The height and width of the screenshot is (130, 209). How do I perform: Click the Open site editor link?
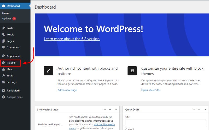coord(151,90)
